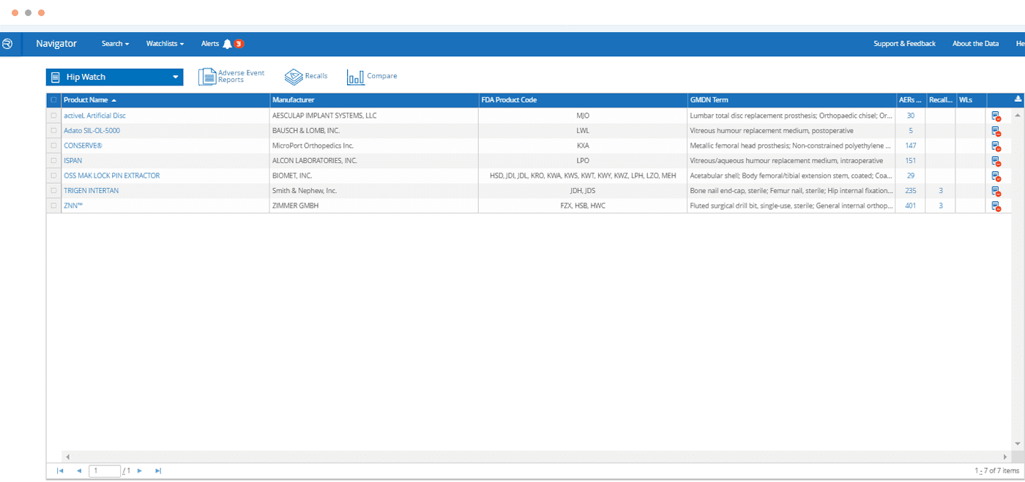Remove ZNN™ from watchlist

996,206
